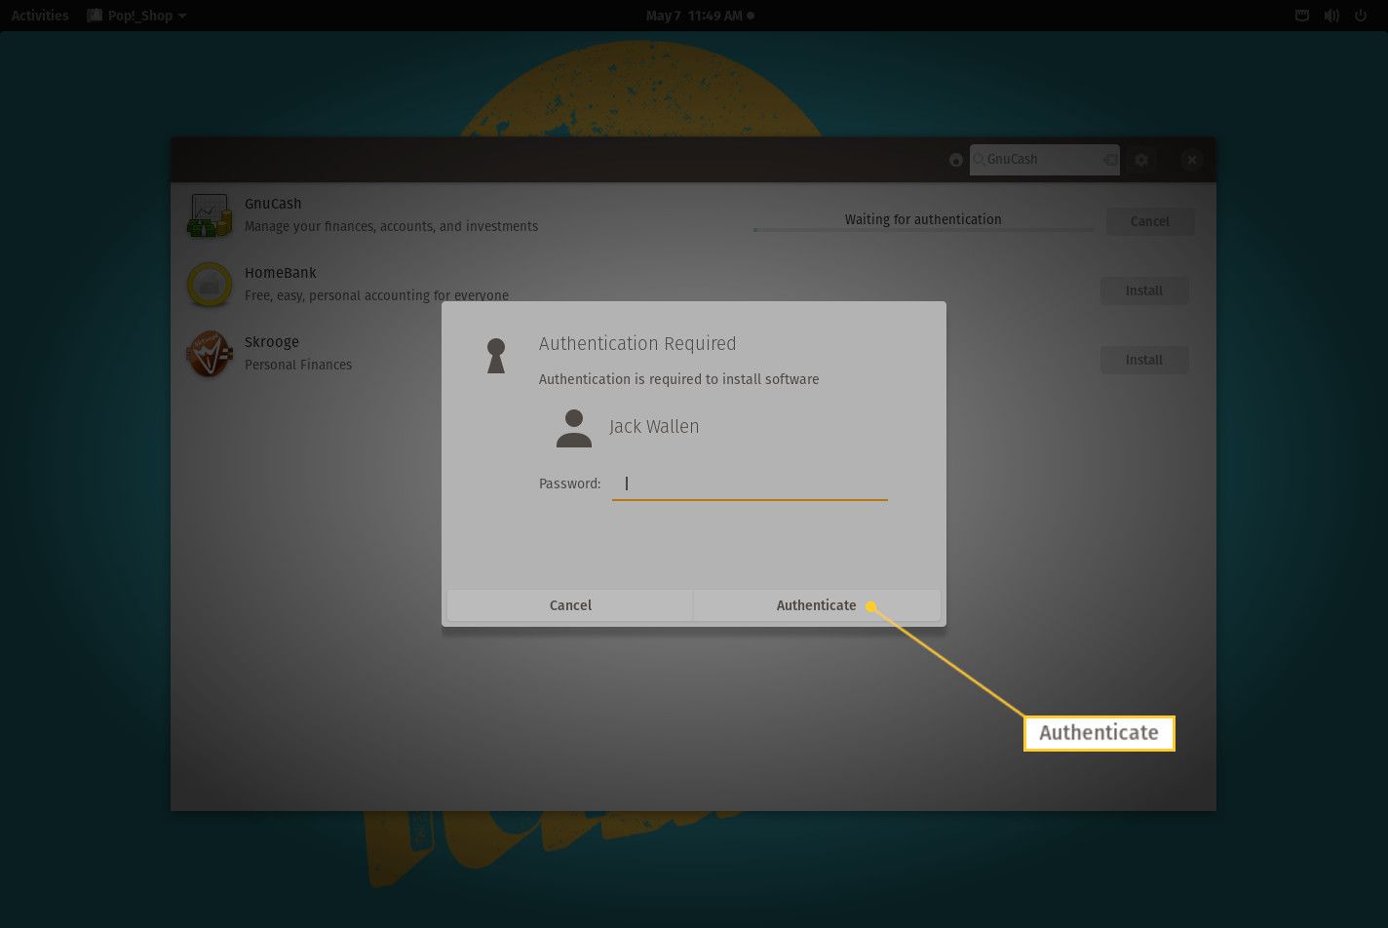Open the GnuCash app title
Viewport: 1388px width, 928px height.
click(273, 204)
